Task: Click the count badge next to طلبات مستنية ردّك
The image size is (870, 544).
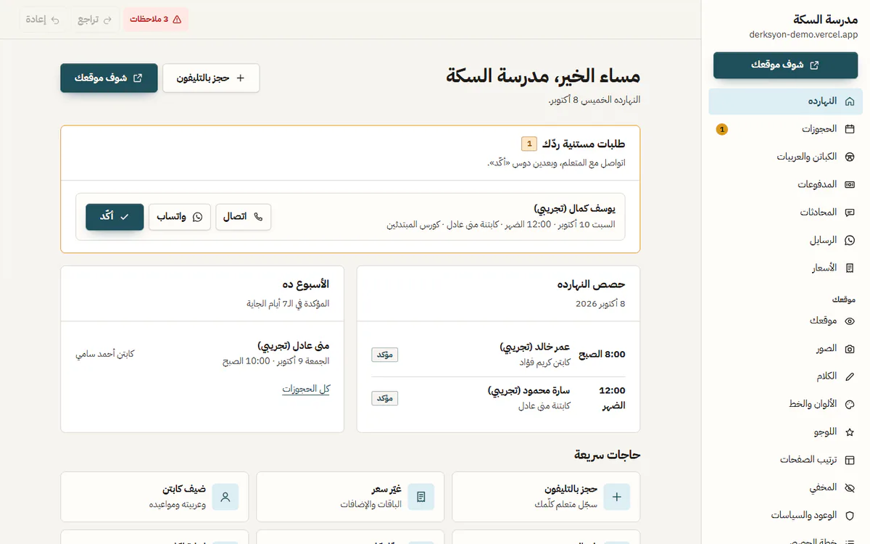Action: click(529, 144)
